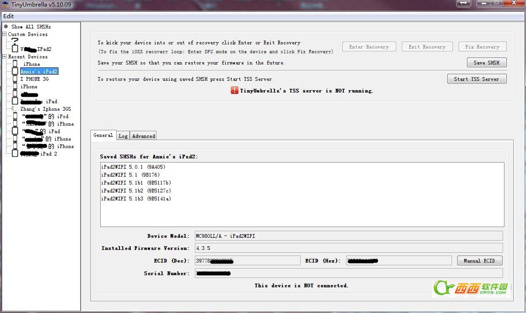Image resolution: width=526 pixels, height=313 pixels.
Task: Click the Installed Firmware Version field
Action: [x=348, y=248]
